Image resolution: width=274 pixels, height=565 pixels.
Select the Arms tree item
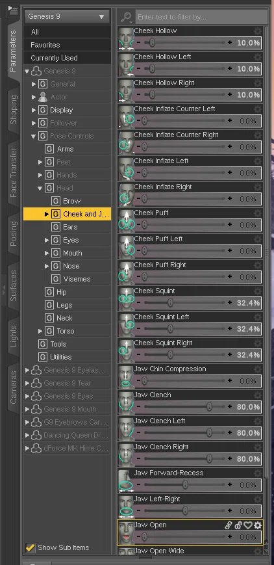point(65,149)
